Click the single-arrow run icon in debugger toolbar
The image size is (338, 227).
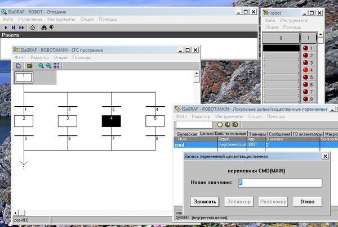pos(6,26)
